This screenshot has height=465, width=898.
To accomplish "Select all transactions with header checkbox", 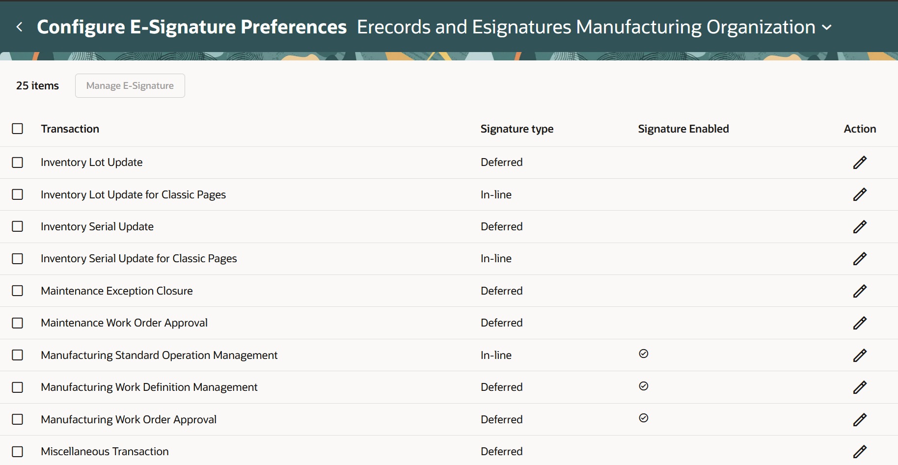I will pos(18,129).
